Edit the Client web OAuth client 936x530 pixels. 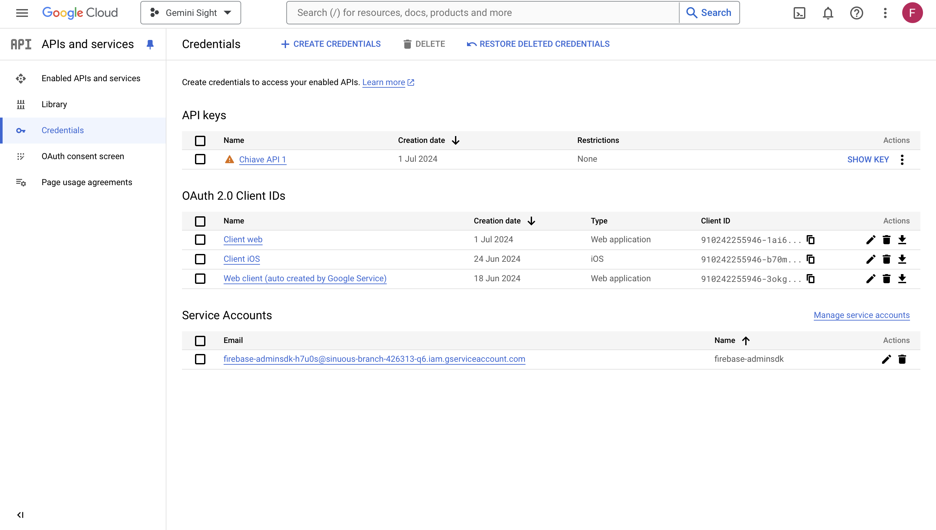(870, 240)
